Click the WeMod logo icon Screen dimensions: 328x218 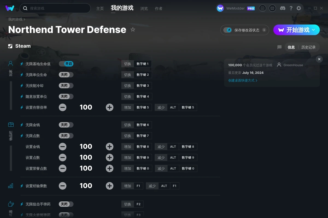tap(10, 8)
